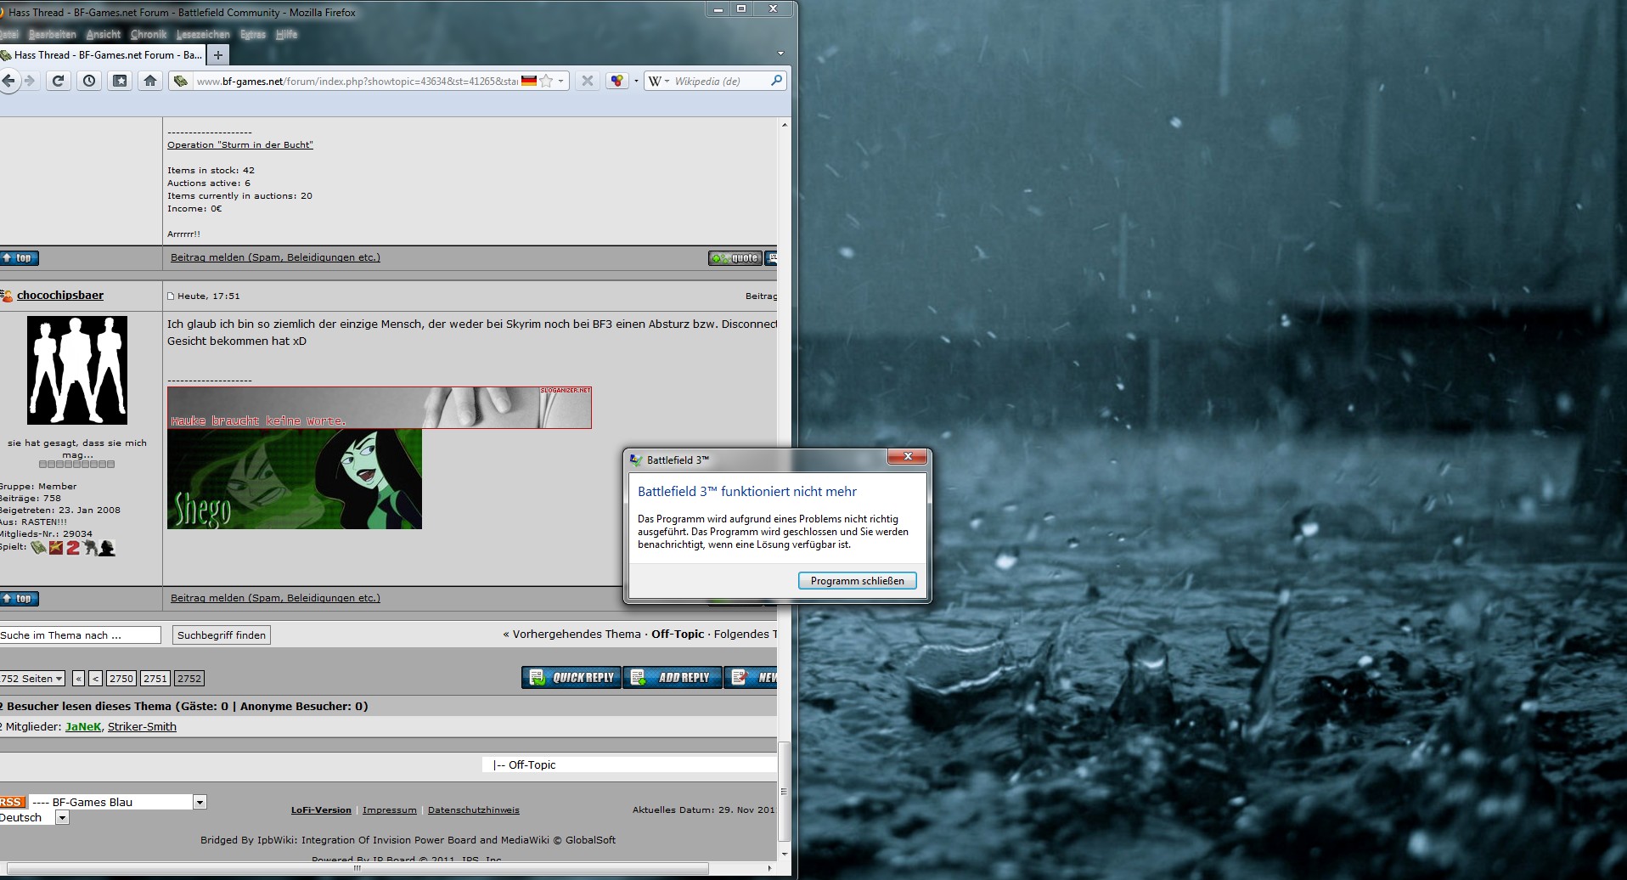Click the site identity favicon in address bar
This screenshot has width=1627, height=880.
click(180, 82)
